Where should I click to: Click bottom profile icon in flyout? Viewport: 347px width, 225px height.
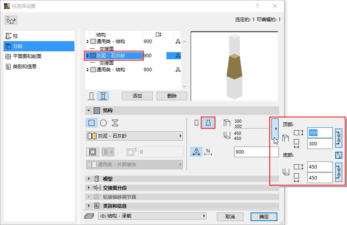coord(286,172)
